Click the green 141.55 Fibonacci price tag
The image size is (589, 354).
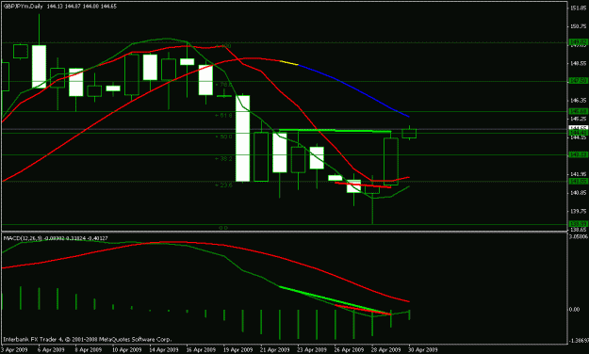point(579,182)
